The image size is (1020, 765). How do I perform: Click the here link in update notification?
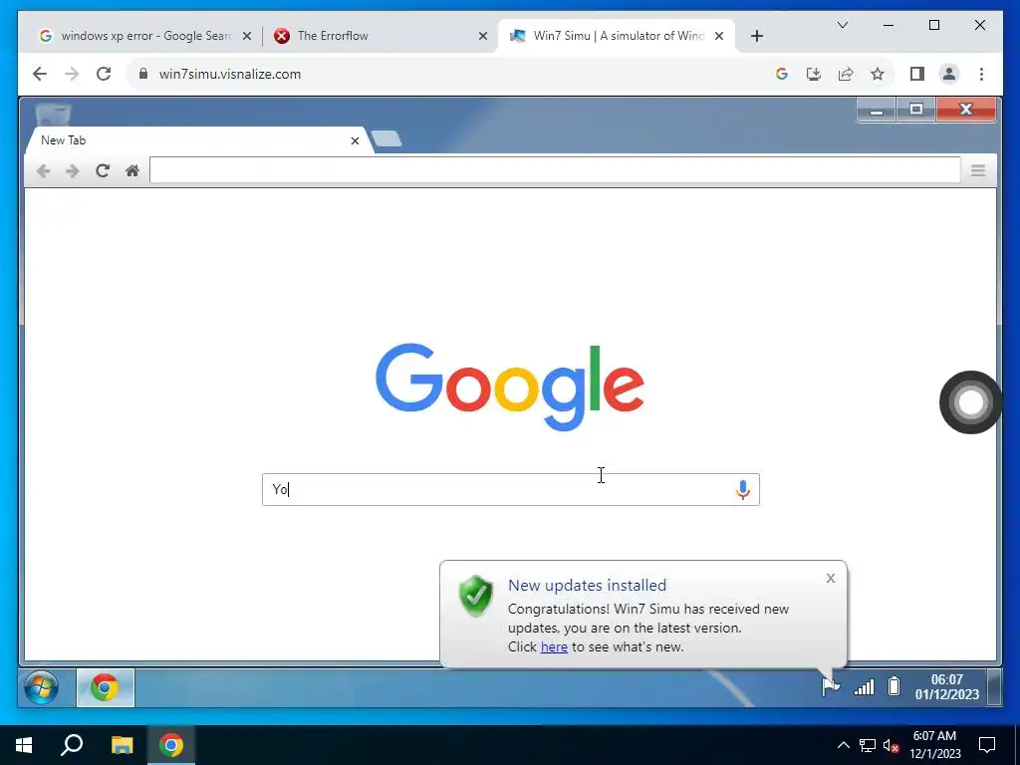(554, 646)
